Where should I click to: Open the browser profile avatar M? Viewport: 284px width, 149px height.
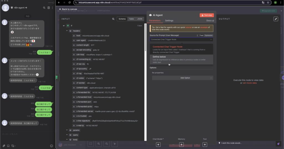[x=275, y=2]
